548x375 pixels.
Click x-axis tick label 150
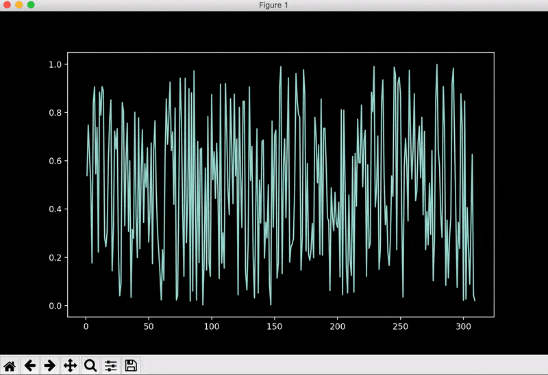tap(275, 326)
